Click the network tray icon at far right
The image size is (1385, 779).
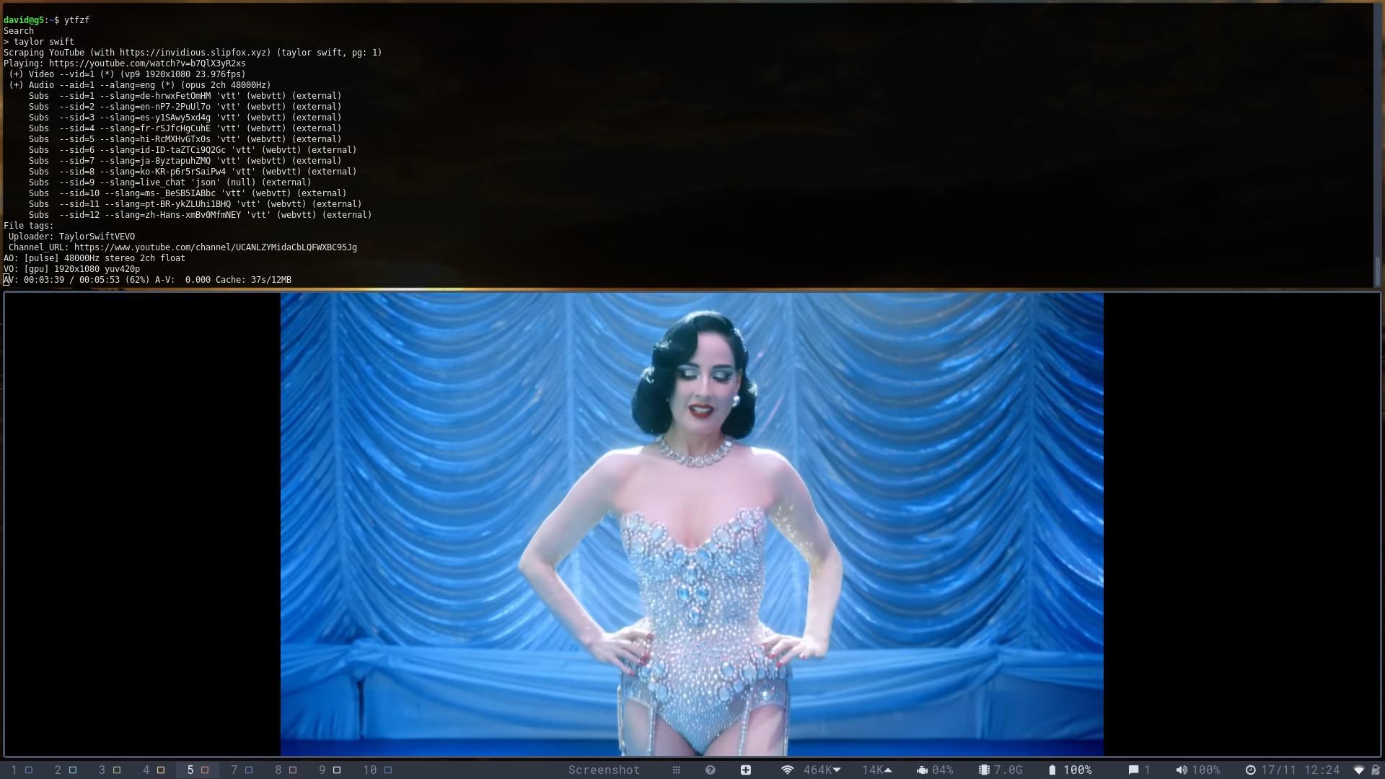pos(1359,770)
